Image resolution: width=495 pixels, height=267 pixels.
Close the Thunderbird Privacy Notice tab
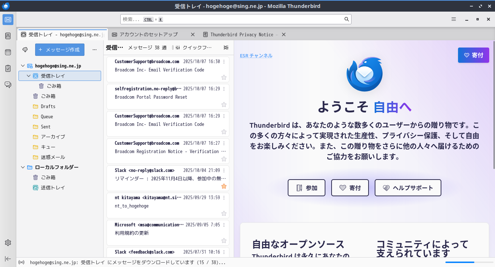[284, 34]
